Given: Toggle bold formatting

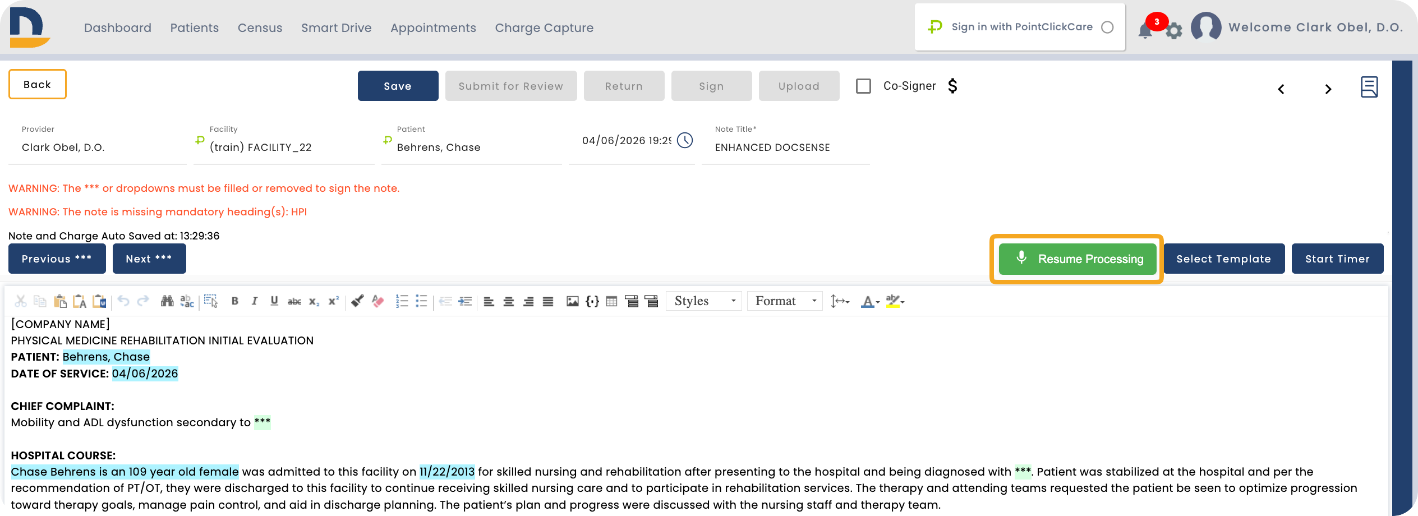Looking at the screenshot, I should (x=235, y=301).
